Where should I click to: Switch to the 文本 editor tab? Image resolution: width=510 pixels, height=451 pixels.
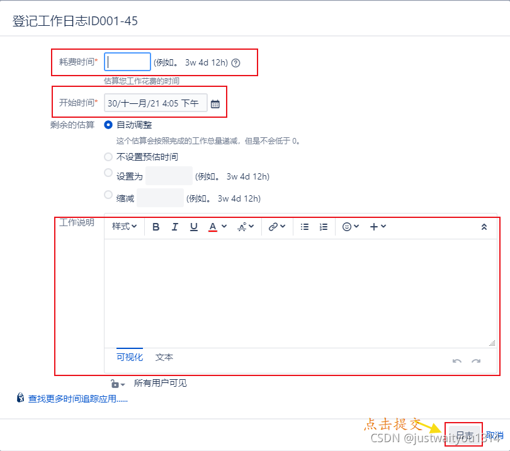164,357
